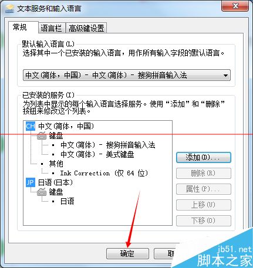Select 中文(简体) - 搜狗拼音输入法 in the list
The height and width of the screenshot is (268, 253).
(x=108, y=145)
